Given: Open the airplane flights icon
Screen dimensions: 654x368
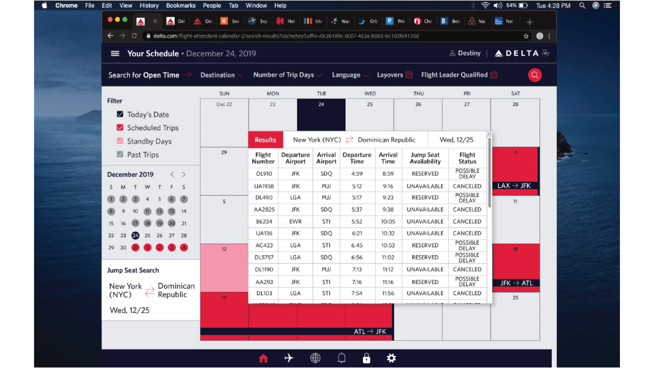Looking at the screenshot, I should [289, 358].
